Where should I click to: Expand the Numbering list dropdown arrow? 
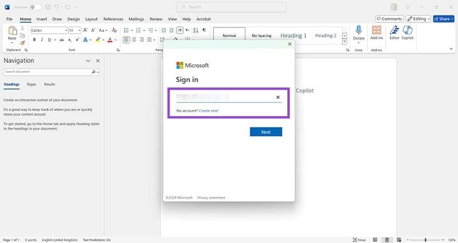pyautogui.click(x=144, y=30)
